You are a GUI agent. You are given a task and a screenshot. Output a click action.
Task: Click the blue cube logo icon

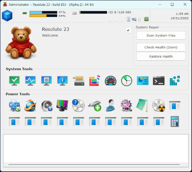point(7,16)
